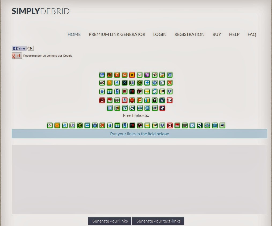Click the colorful books filehost icon
This screenshot has height=226, width=272.
pyautogui.click(x=147, y=100)
